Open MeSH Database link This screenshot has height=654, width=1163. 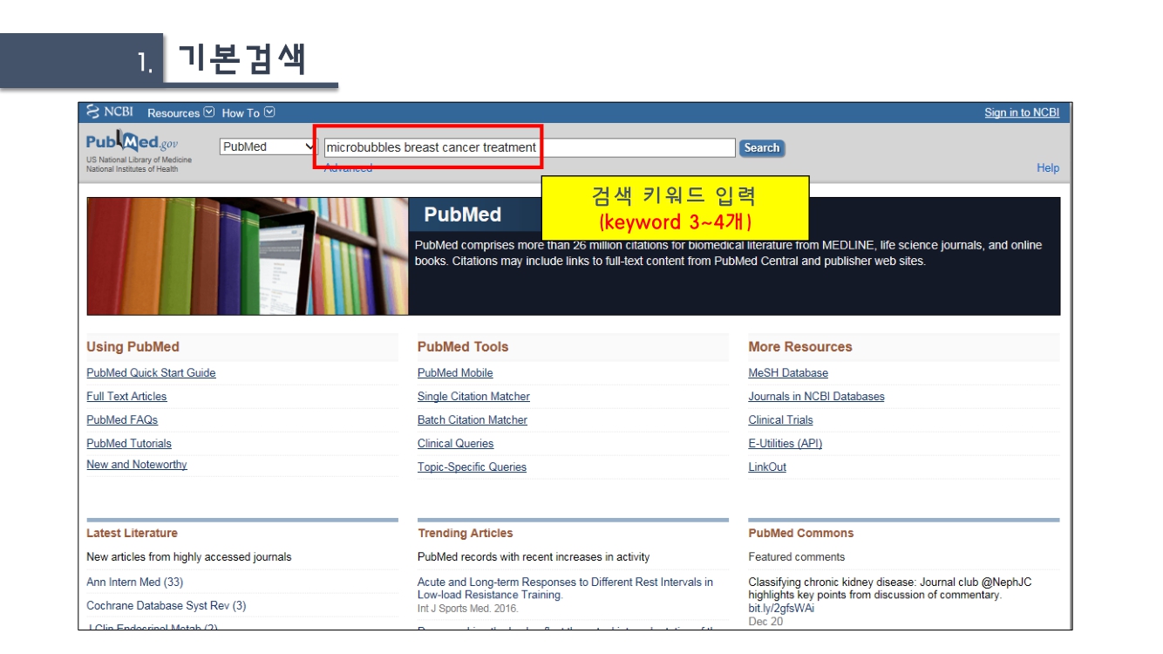pyautogui.click(x=788, y=373)
